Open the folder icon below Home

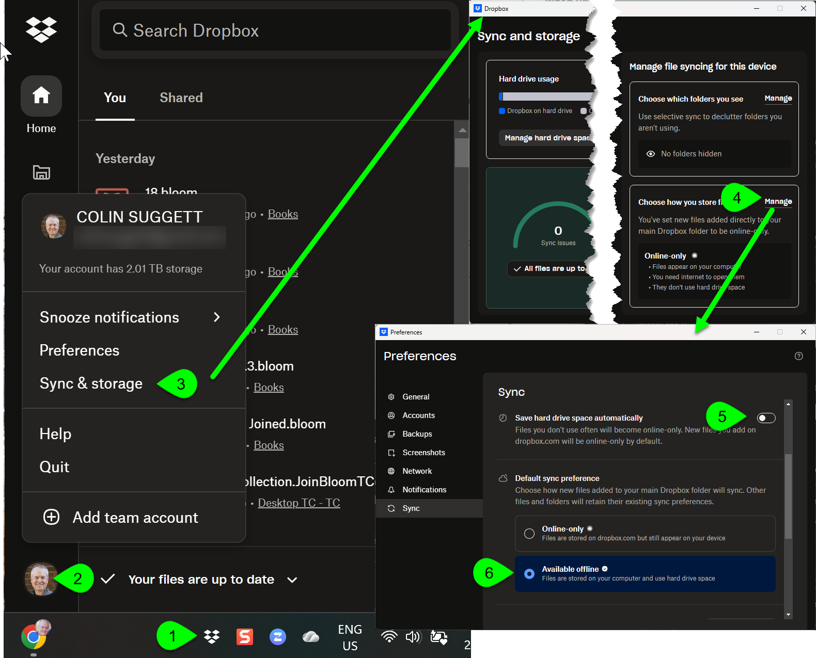pos(41,172)
